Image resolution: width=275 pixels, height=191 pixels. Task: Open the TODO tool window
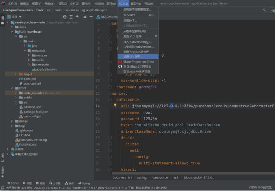tap(13, 183)
